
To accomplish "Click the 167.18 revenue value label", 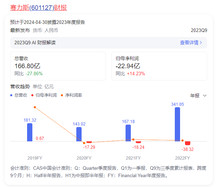I will click(x=128, y=121).
